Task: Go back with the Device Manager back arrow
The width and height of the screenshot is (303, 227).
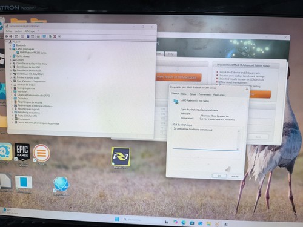Action: pos(7,36)
